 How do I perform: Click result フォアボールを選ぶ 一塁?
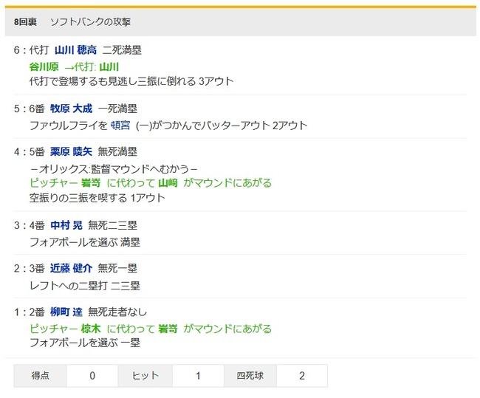(x=85, y=343)
